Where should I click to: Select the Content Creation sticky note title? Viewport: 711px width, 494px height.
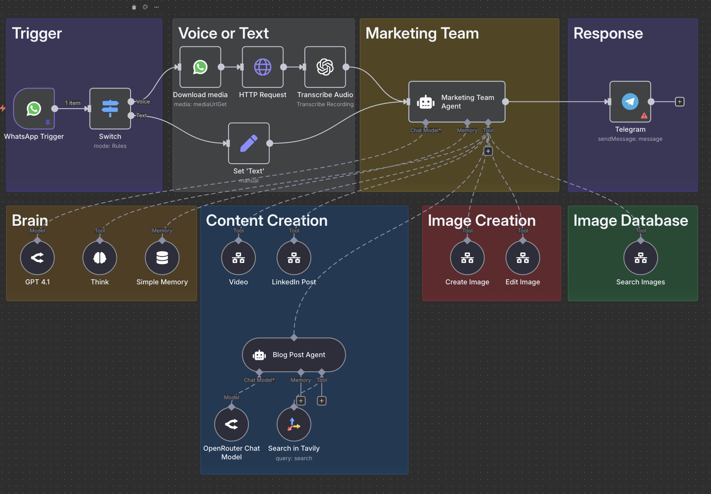click(267, 221)
